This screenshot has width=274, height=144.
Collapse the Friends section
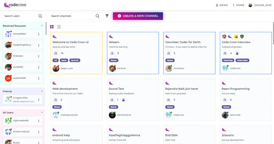pyautogui.click(x=42, y=91)
